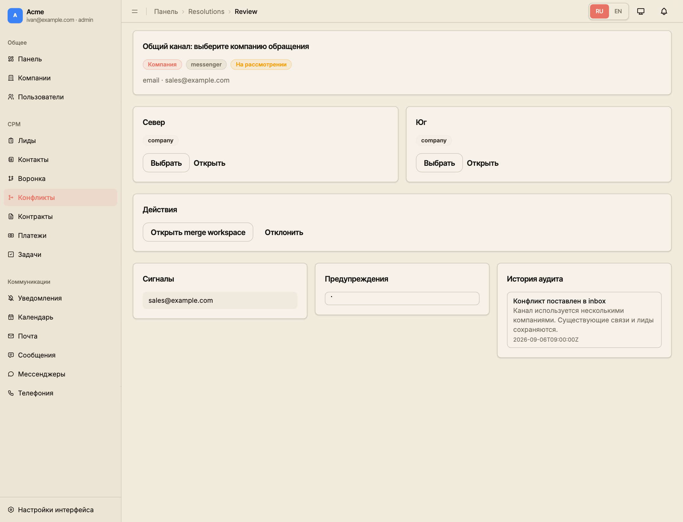Open the Юг company card
The width and height of the screenshot is (683, 522).
pyautogui.click(x=483, y=163)
